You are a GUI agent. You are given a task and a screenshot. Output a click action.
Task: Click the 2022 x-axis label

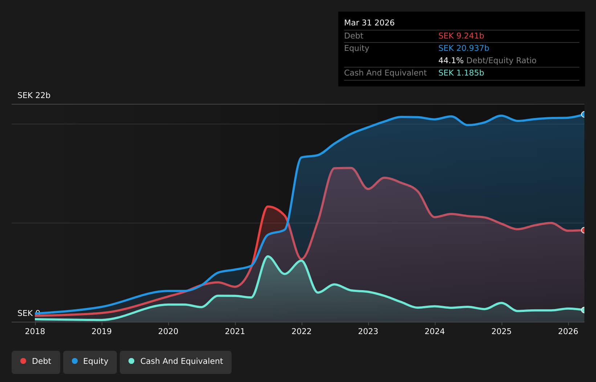click(x=302, y=331)
